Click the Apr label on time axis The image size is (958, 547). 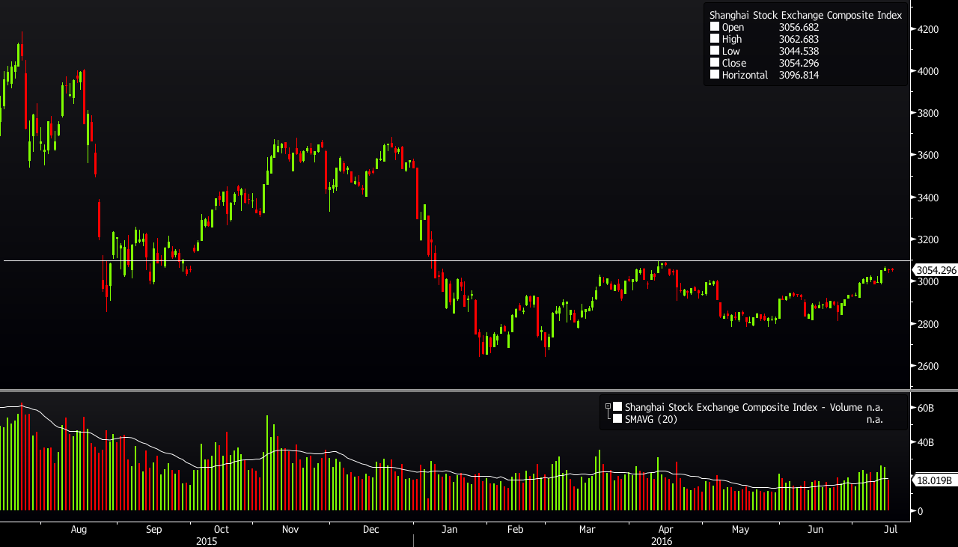pyautogui.click(x=665, y=529)
